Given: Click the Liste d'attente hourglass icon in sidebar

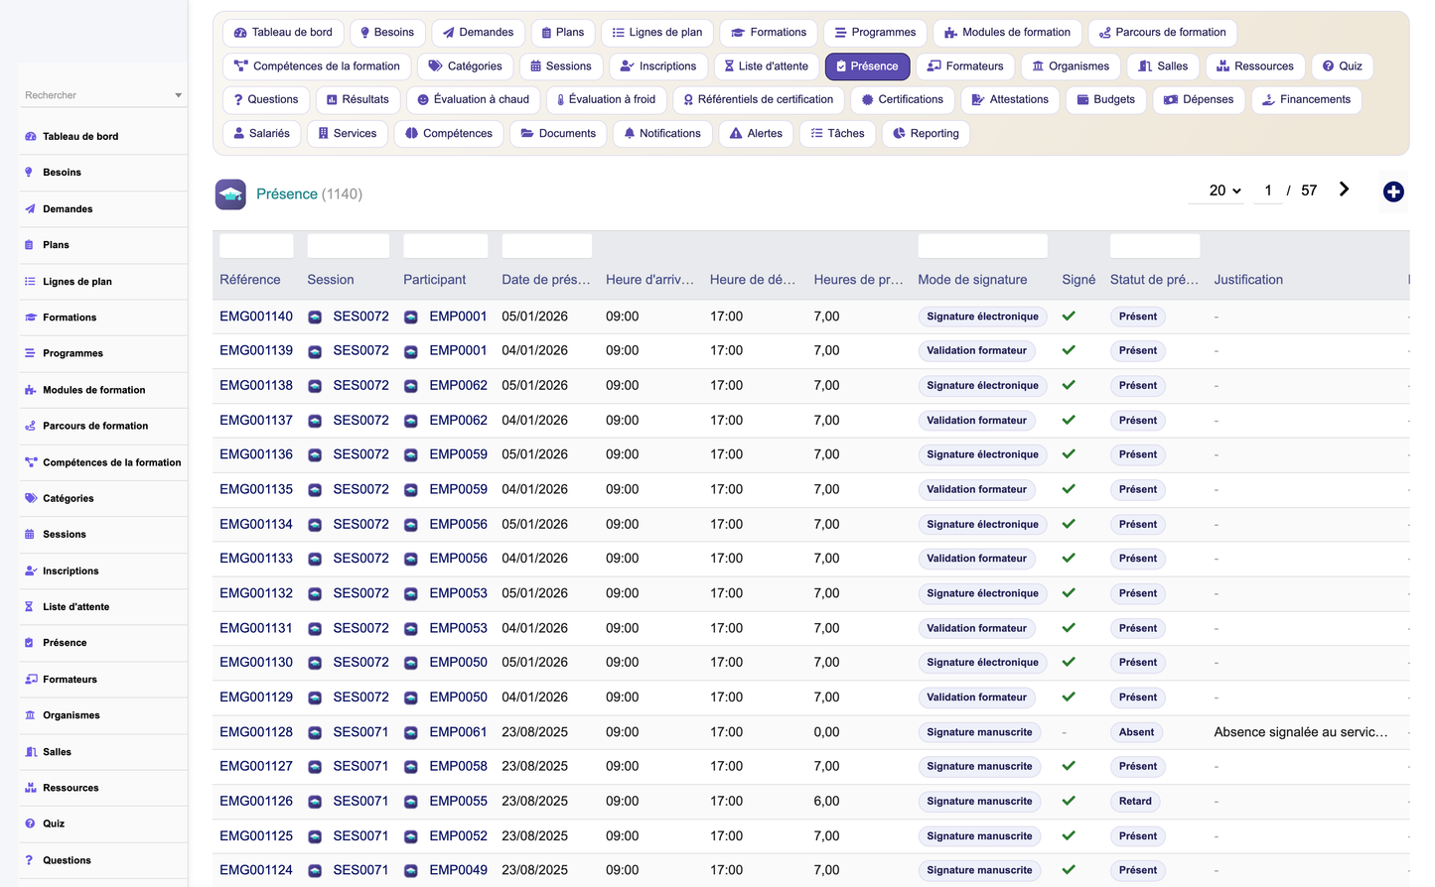Looking at the screenshot, I should pos(30,606).
